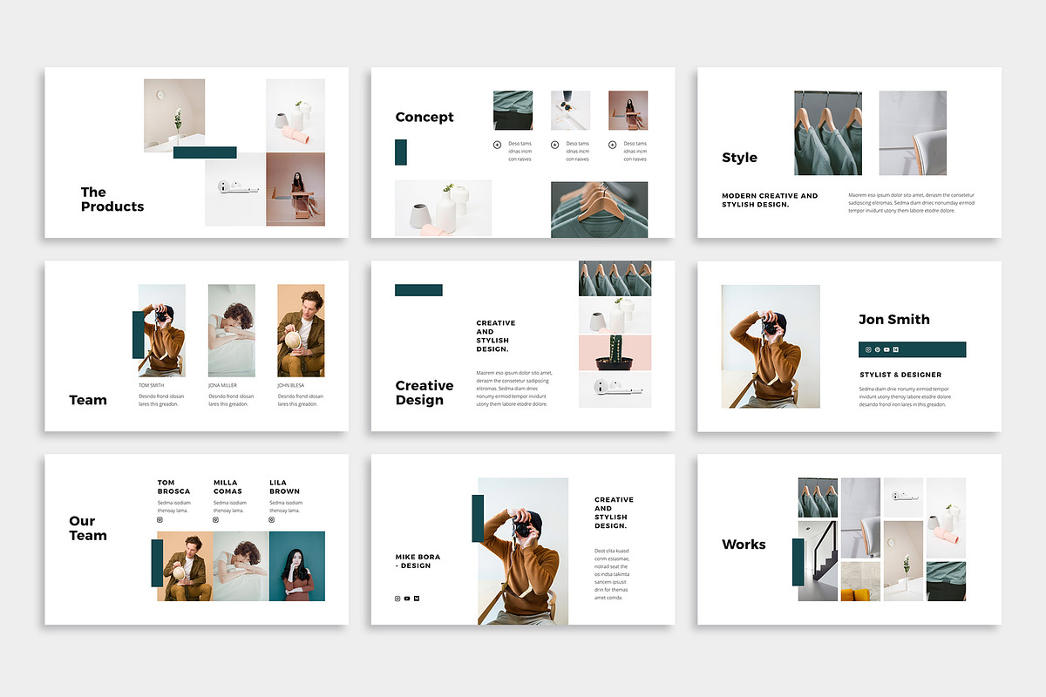Select the yellow sofa photo in Works slide

tap(860, 581)
